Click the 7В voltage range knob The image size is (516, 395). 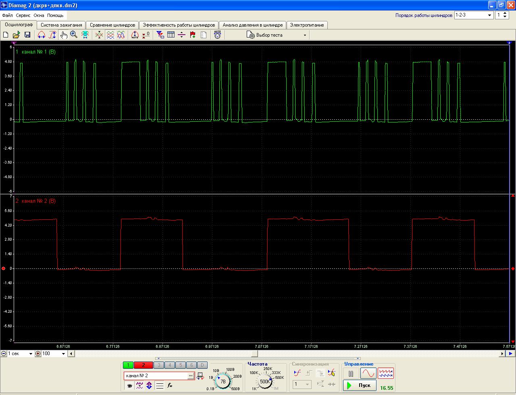223,380
